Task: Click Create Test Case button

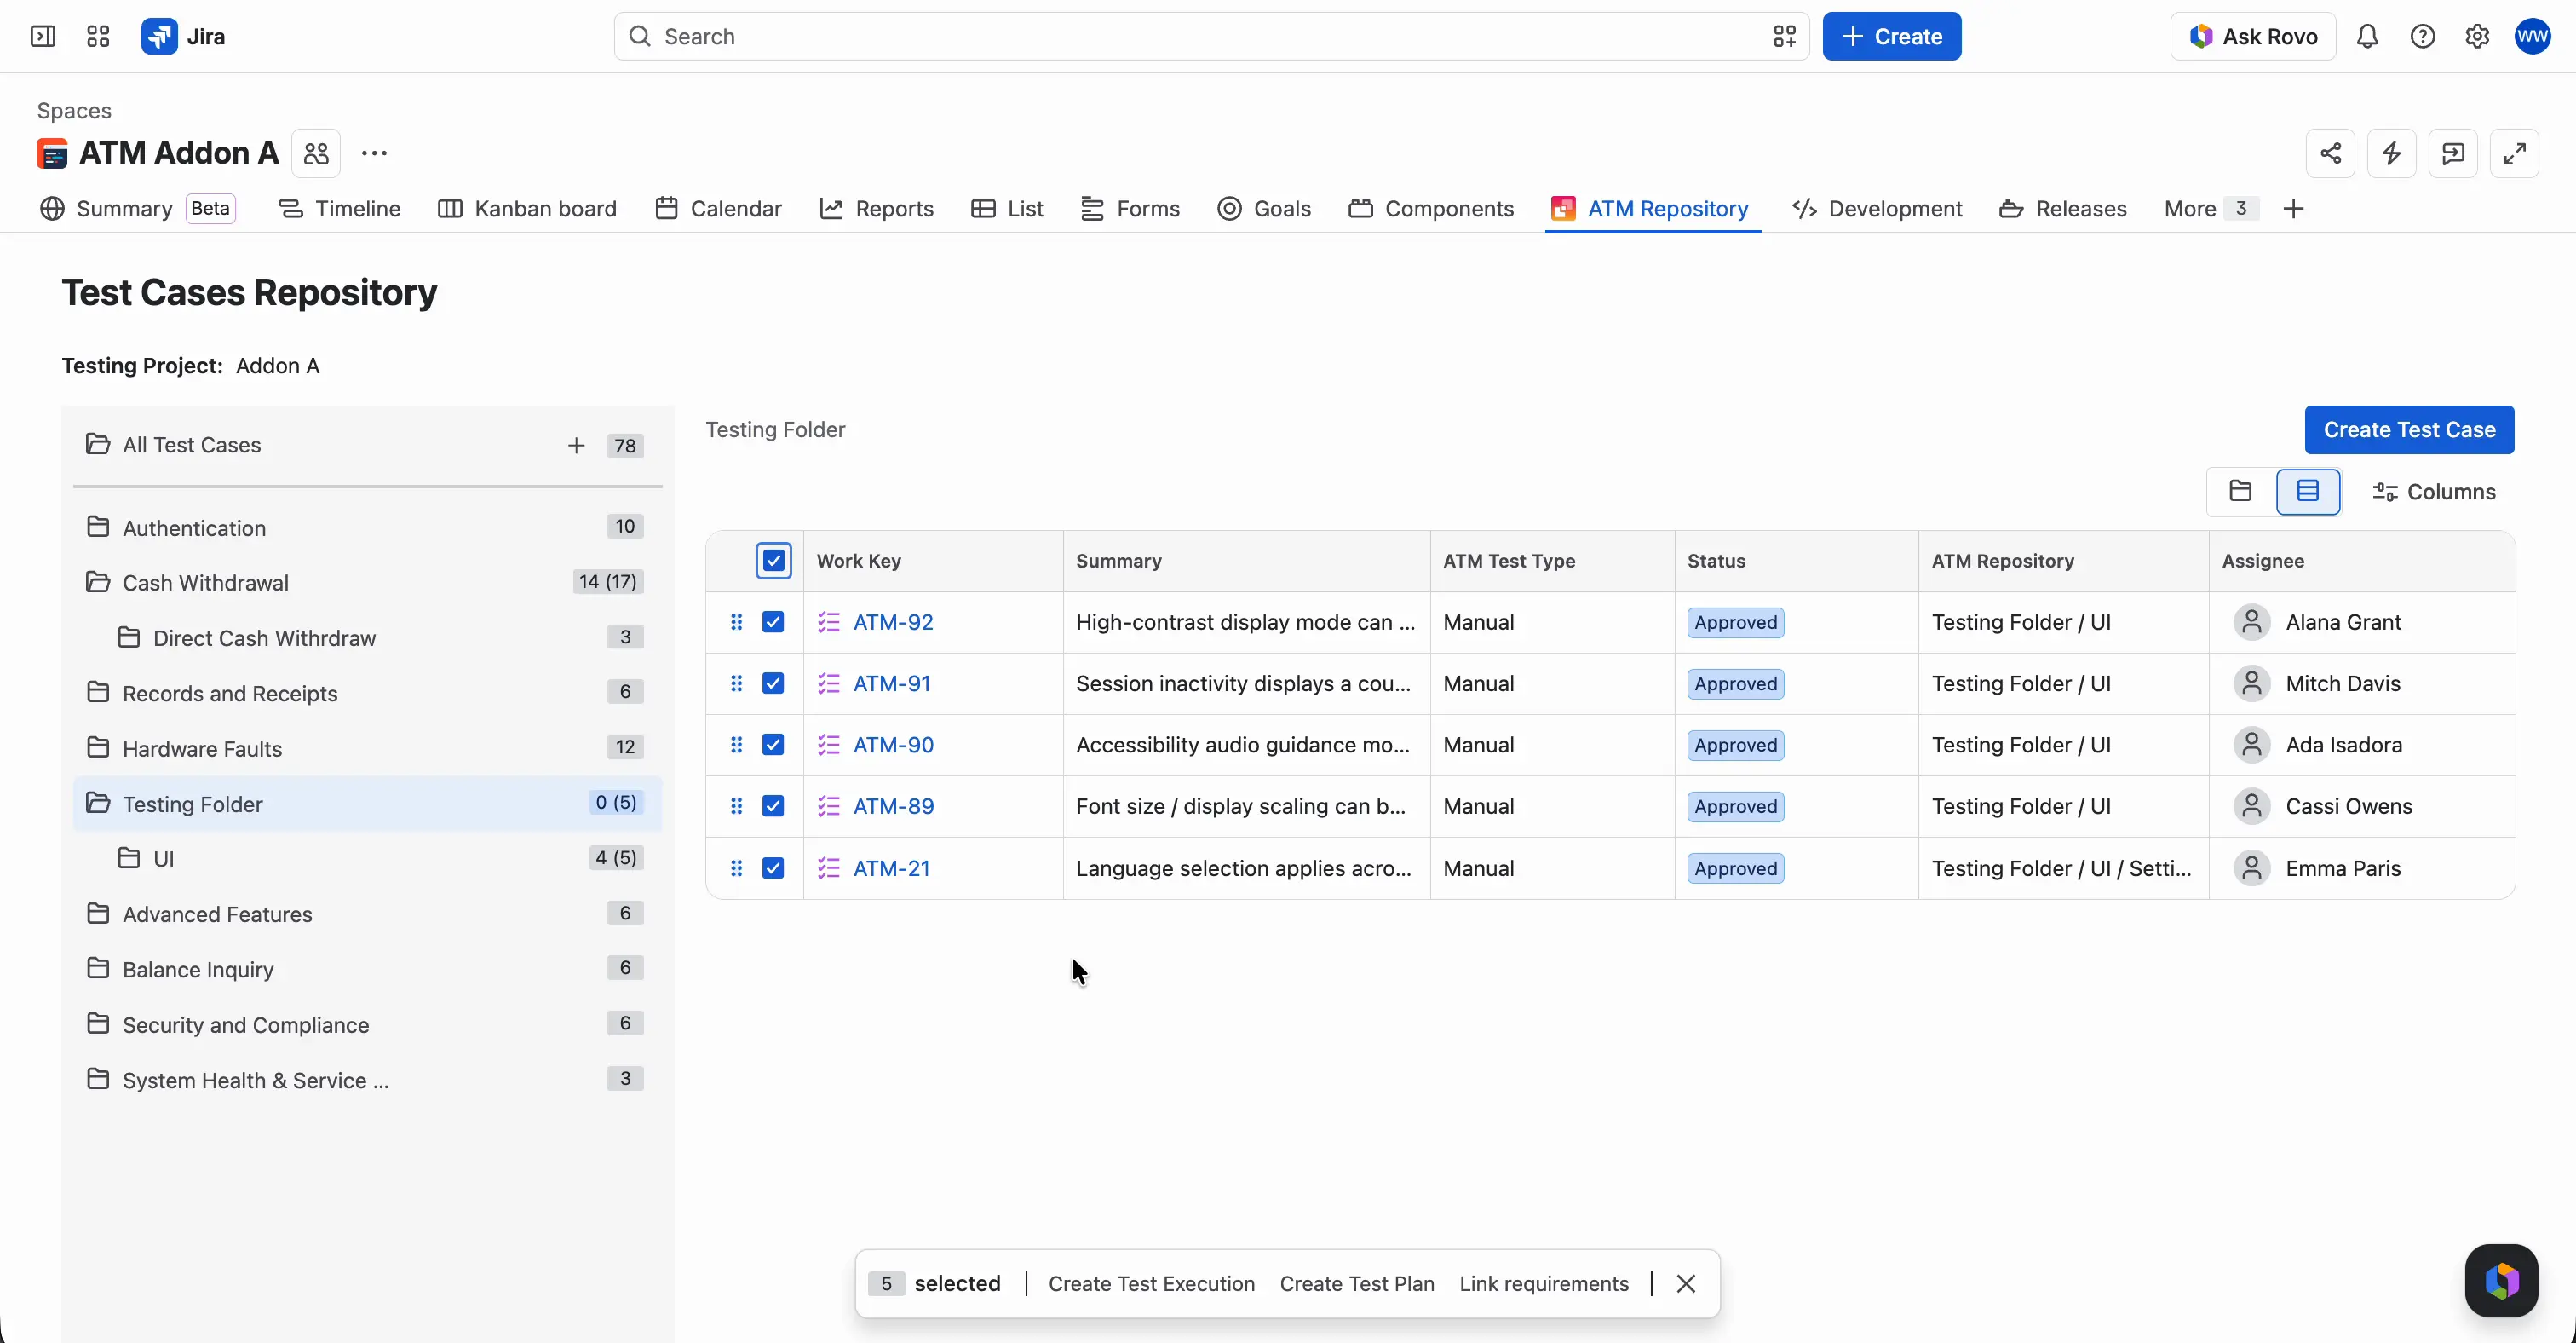Action: click(x=2409, y=430)
